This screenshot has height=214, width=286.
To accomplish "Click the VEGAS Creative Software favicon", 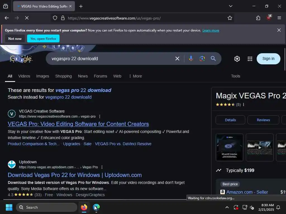I will [x=12, y=114].
